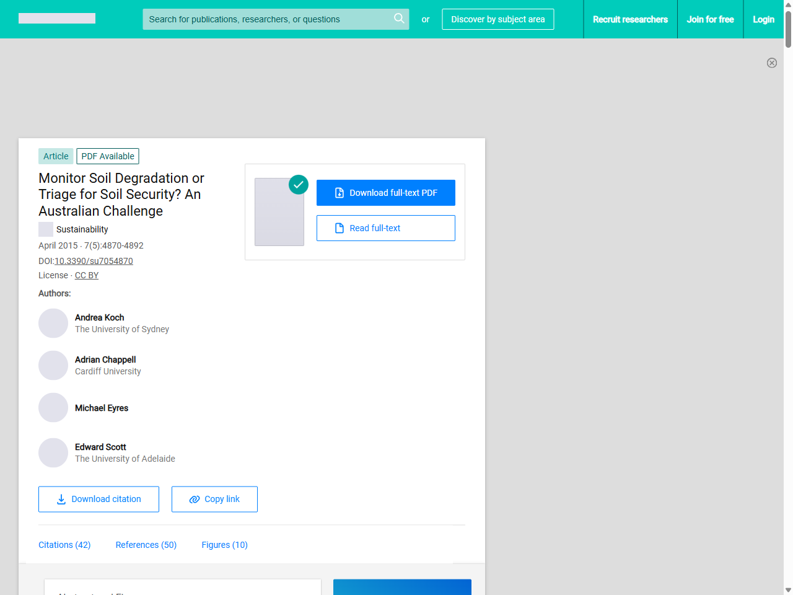Open Edward Scott's avatar

pos(53,453)
